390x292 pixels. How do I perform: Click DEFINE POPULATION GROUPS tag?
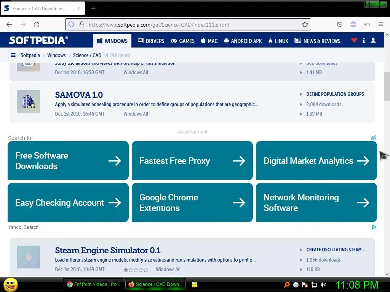335,94
